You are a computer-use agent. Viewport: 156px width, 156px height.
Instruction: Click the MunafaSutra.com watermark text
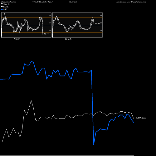tap(139, 2)
